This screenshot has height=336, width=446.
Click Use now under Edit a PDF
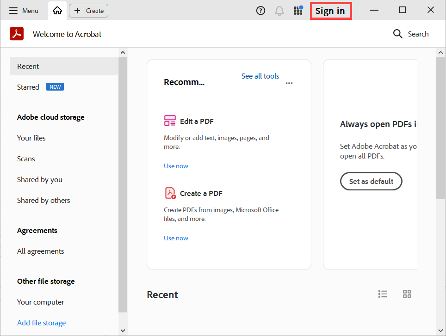(176, 166)
